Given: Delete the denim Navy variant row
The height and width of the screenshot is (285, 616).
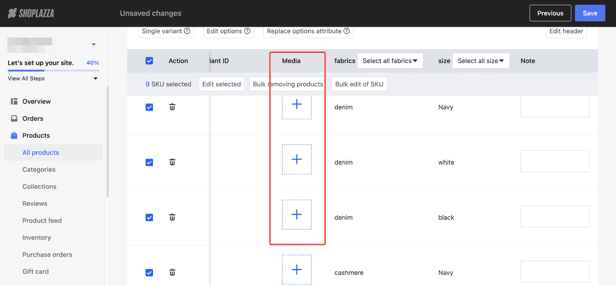Looking at the screenshot, I should pyautogui.click(x=172, y=107).
